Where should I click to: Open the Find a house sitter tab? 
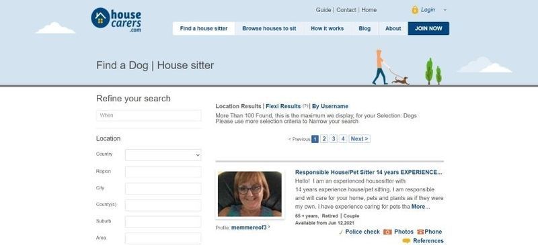coord(204,28)
